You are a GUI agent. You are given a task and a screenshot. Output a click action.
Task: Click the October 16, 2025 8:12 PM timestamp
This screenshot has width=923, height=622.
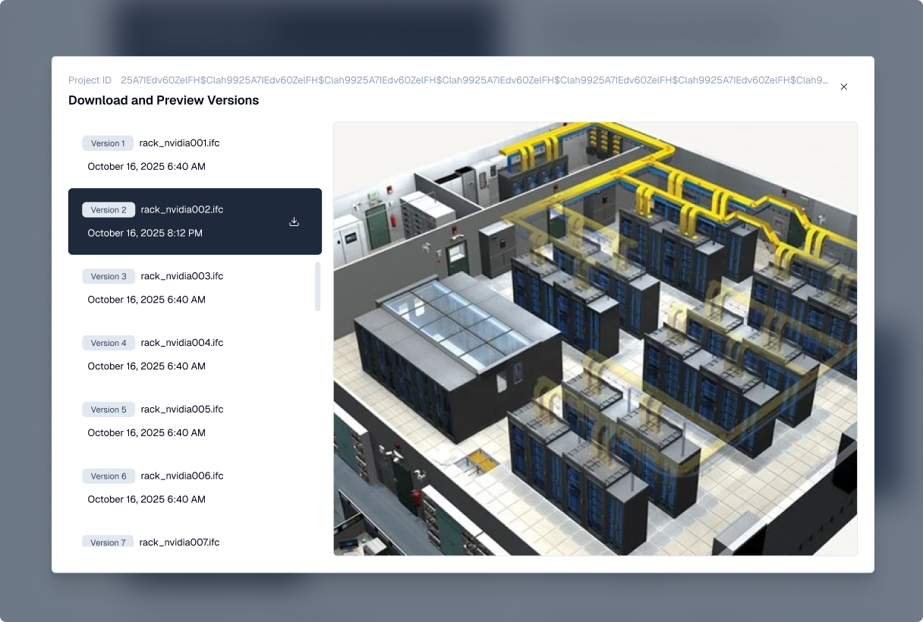point(145,233)
